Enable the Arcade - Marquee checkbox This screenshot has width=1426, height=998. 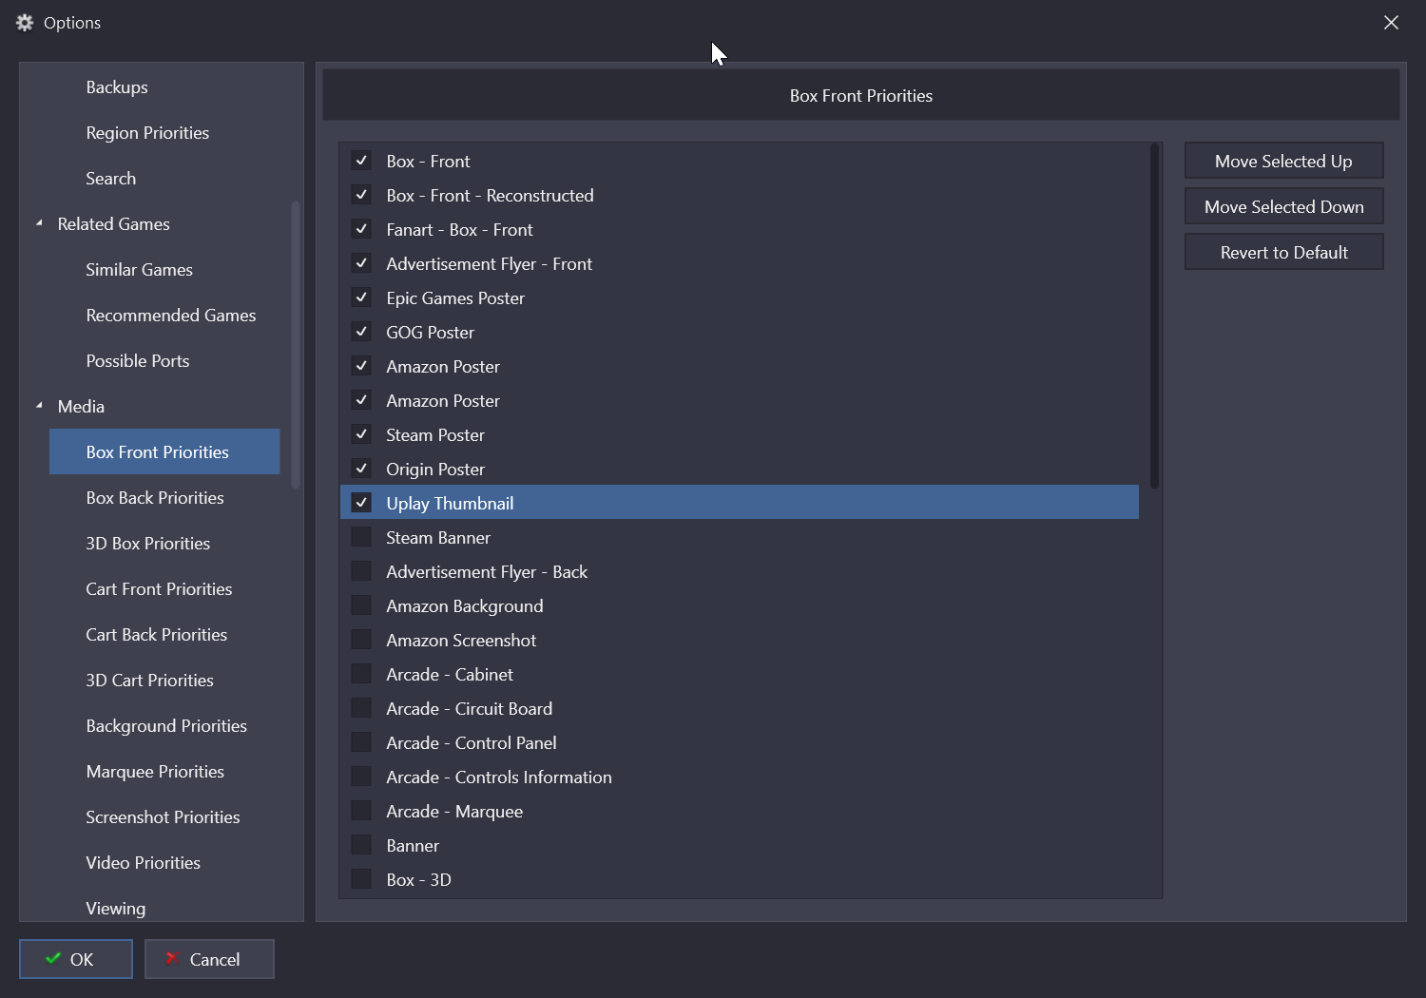point(361,811)
